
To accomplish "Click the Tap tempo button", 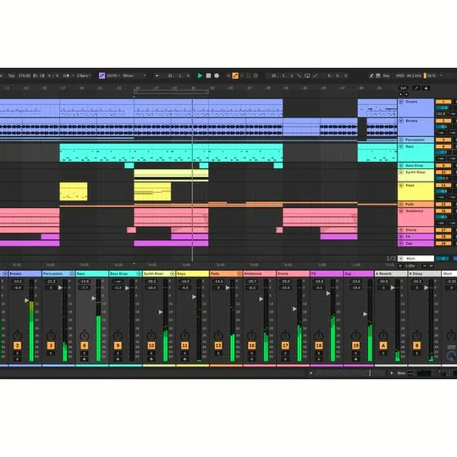I will (x=12, y=76).
